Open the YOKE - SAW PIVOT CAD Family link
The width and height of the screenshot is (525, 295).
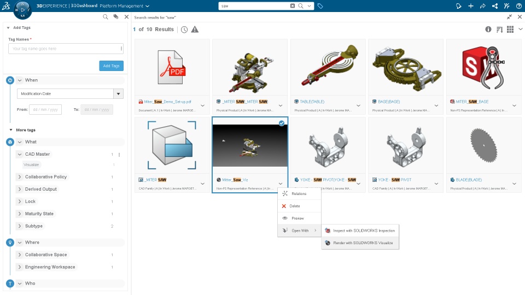point(395,180)
